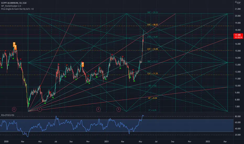
Task: Open the EGP currency selector
Action: click(x=239, y=3)
